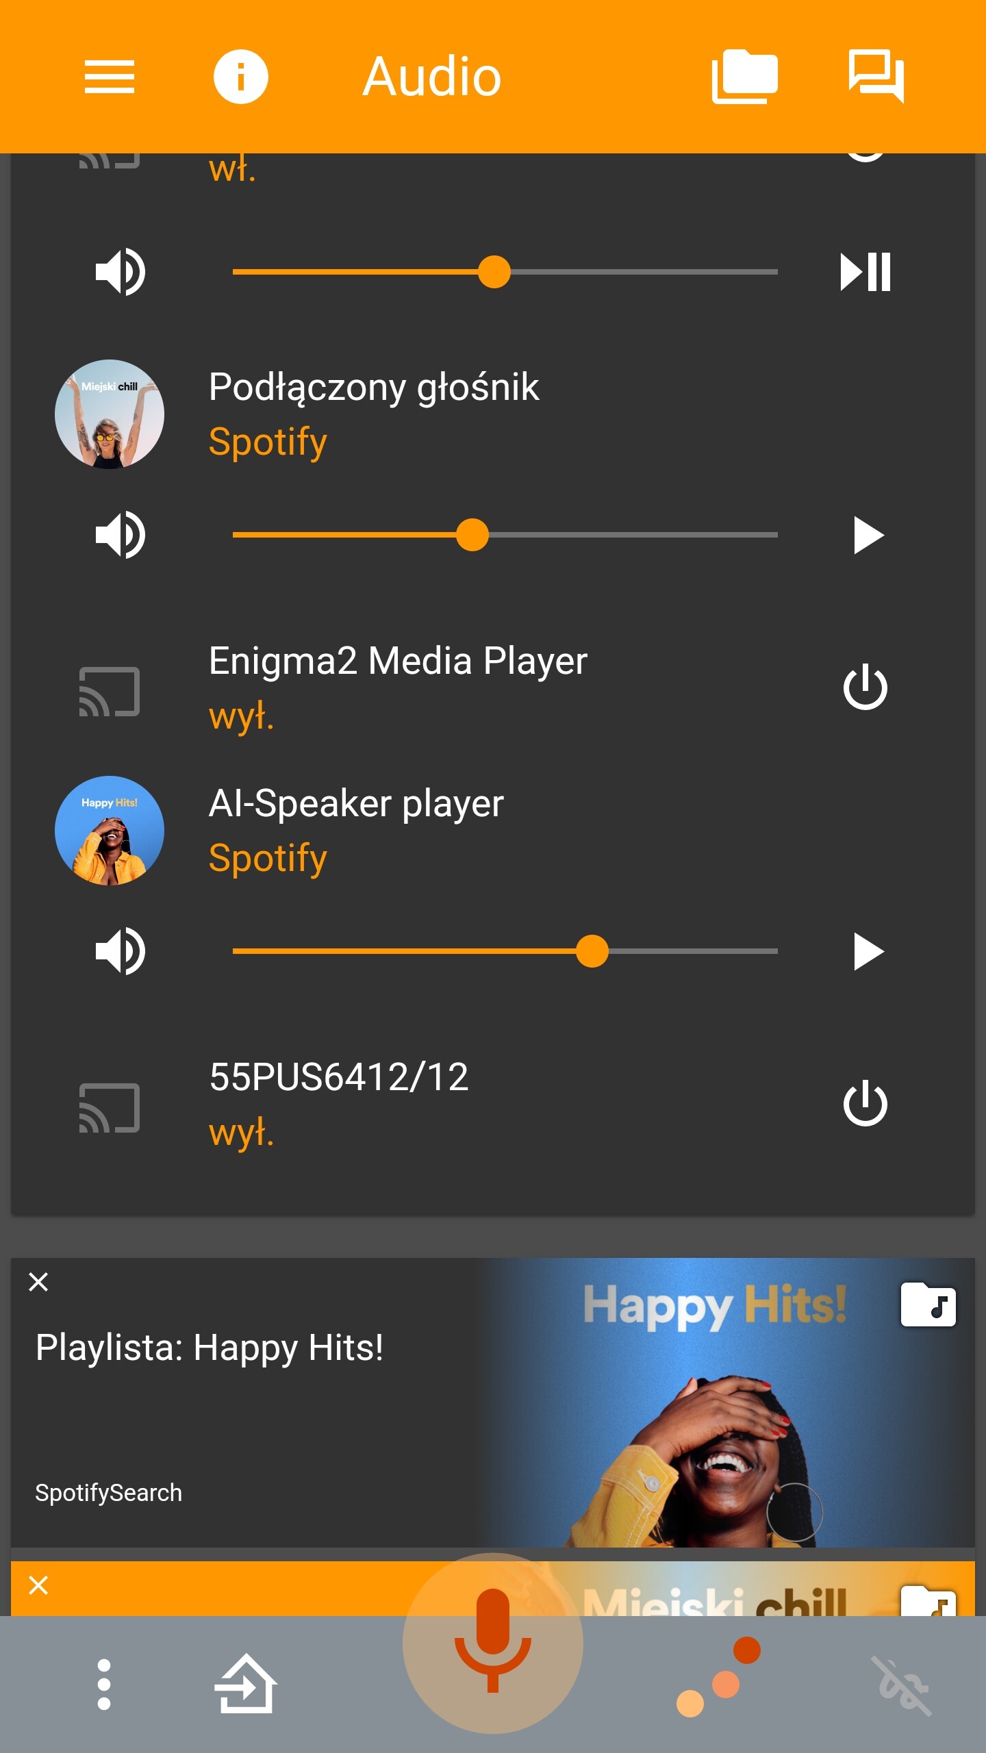The image size is (986, 1753).
Task: Open AI-Speaker player album thumbnail
Action: (110, 831)
